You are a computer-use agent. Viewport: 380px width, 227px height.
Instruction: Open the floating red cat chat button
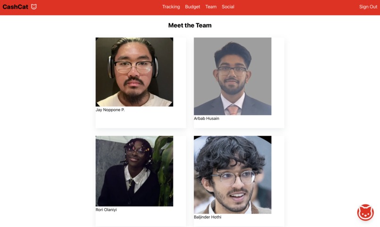pyautogui.click(x=365, y=212)
